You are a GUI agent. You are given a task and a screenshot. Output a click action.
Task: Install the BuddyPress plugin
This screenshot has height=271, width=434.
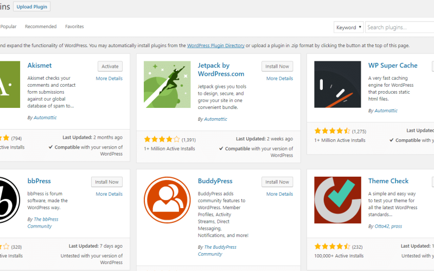277,182
